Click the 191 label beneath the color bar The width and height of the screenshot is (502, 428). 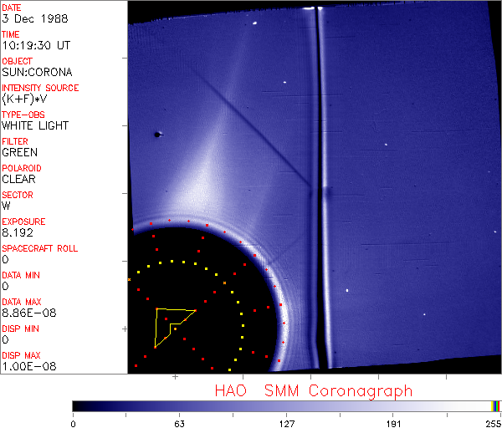(x=393, y=424)
